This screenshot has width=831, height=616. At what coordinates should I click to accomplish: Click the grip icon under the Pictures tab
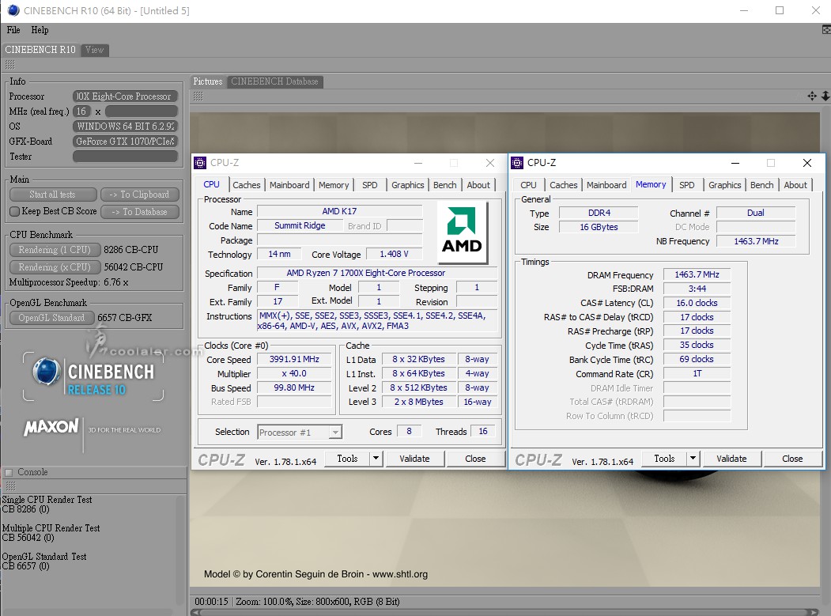(198, 96)
